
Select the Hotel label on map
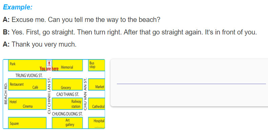click(13, 102)
